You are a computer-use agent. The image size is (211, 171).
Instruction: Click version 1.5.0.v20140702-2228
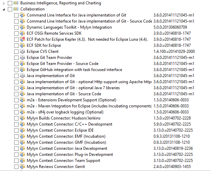coord(172,118)
